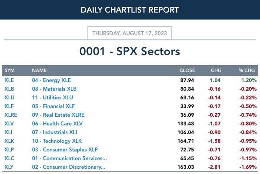This screenshot has height=174, width=260.
Task: Open '04 - Energy XLE' chart link
Action: pos(51,80)
